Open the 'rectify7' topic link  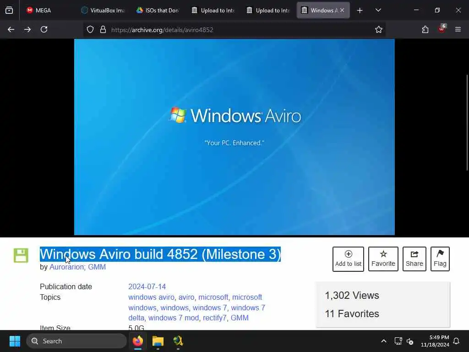tap(214, 318)
